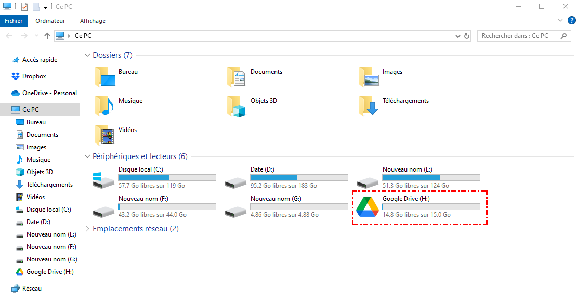Open the Ordinateur ribbon tab
This screenshot has width=577, height=301.
pyautogui.click(x=50, y=21)
